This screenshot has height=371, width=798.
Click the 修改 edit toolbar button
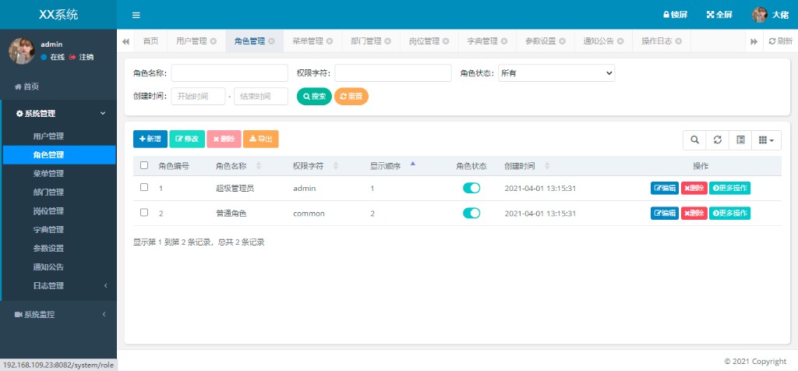pos(187,139)
